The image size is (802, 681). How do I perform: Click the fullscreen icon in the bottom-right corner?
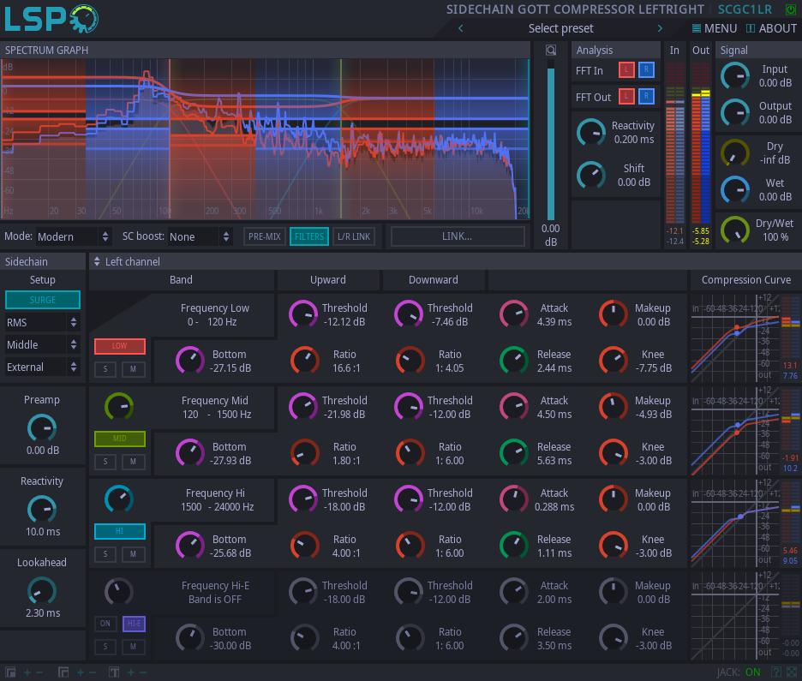click(792, 672)
